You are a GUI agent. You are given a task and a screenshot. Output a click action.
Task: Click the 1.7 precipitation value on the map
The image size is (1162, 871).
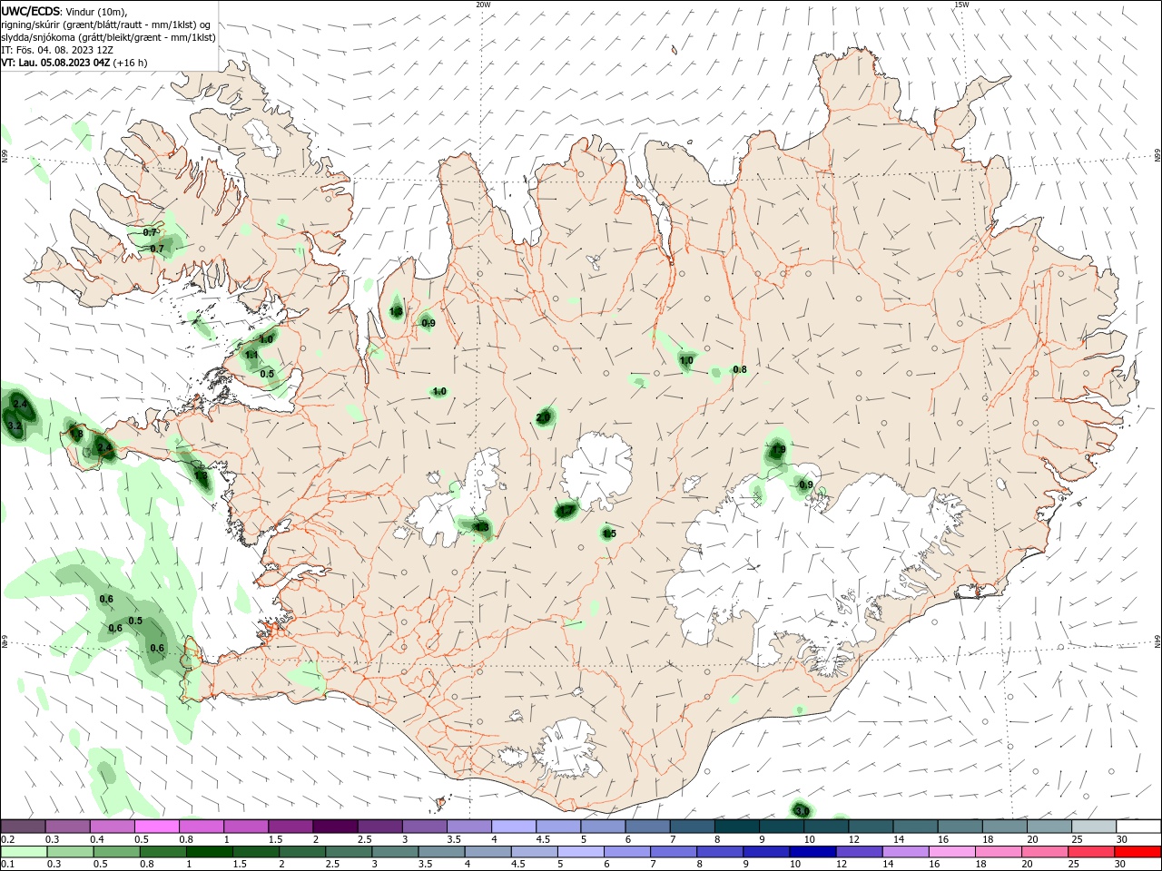(566, 511)
